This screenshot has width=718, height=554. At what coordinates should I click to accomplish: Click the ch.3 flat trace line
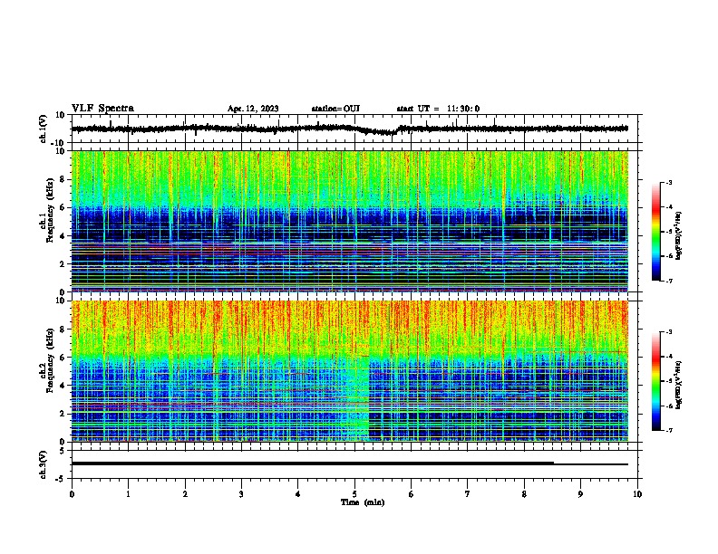click(x=349, y=463)
